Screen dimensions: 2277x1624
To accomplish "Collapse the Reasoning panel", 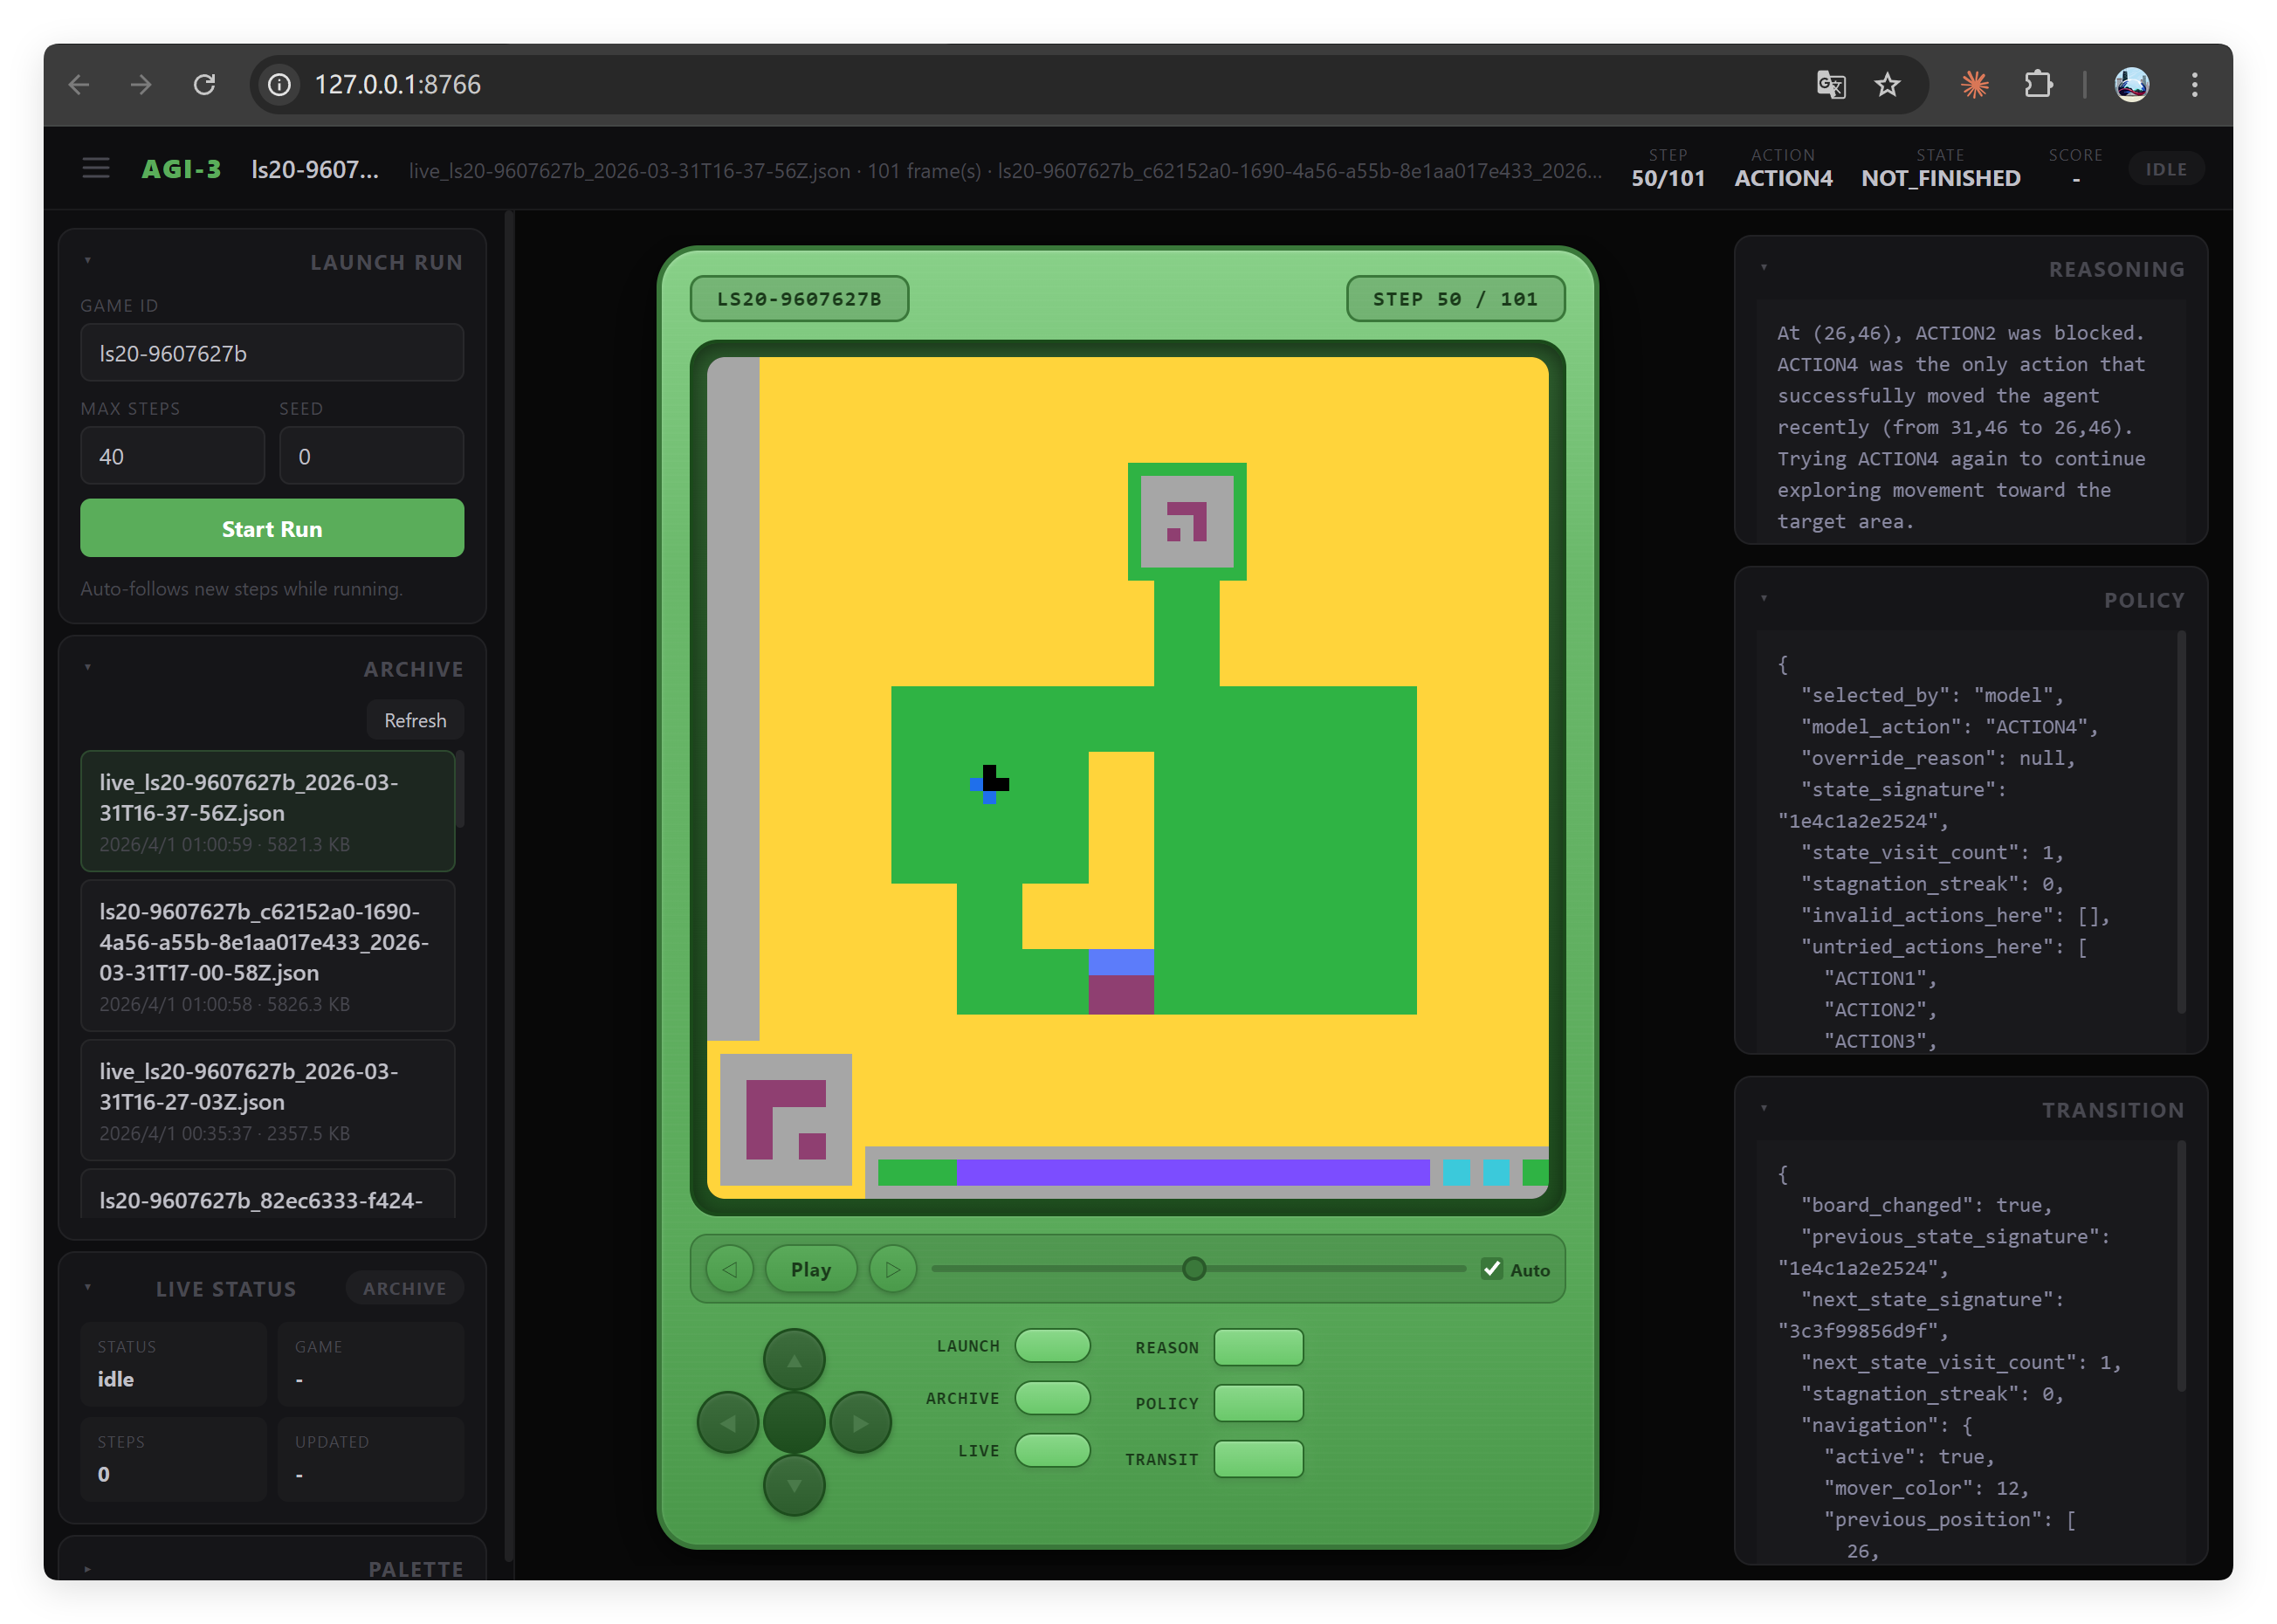I will [x=1764, y=268].
